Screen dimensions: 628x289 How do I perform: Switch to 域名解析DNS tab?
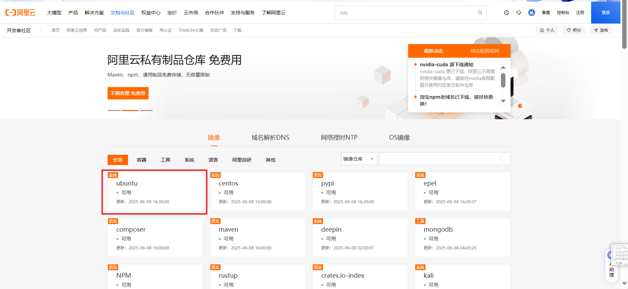click(x=270, y=138)
